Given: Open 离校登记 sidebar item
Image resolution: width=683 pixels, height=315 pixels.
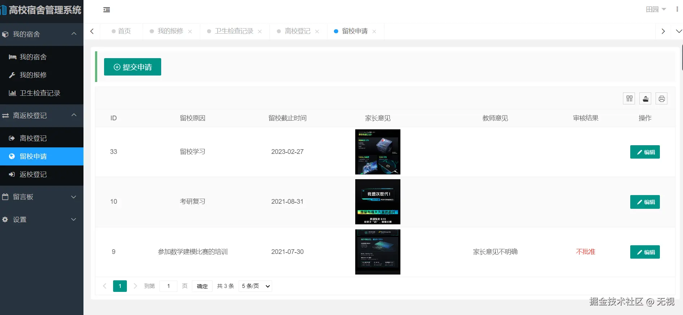Looking at the screenshot, I should pos(42,138).
